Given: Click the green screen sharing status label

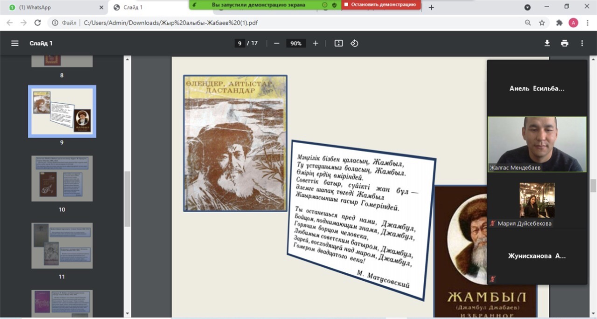Looking at the screenshot, I should click(x=258, y=4).
